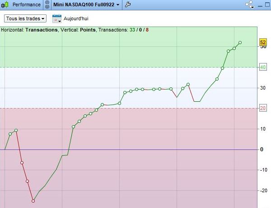Click the Performance window title

pos(27,5)
